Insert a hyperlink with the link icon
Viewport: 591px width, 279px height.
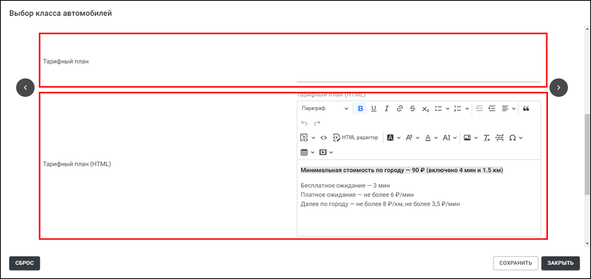(x=400, y=109)
